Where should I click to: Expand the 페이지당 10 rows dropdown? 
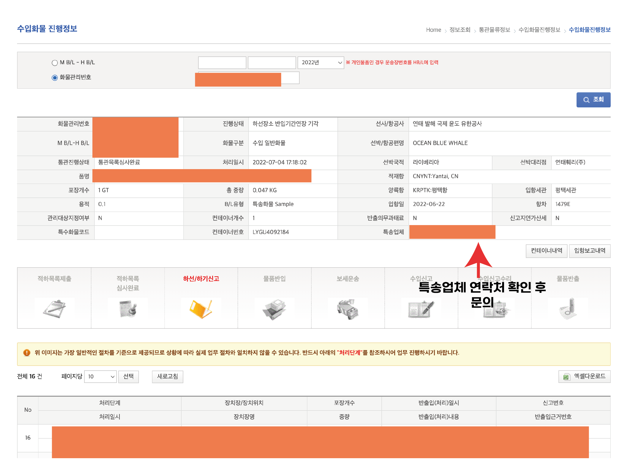[x=100, y=376]
